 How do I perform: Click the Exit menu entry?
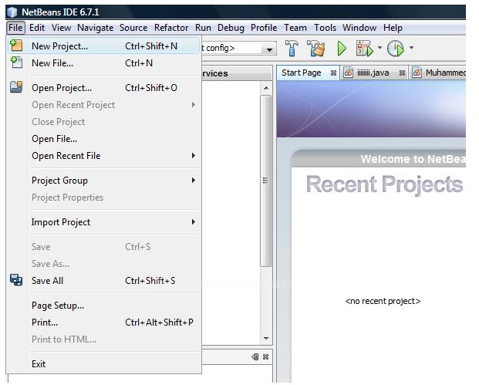point(39,364)
